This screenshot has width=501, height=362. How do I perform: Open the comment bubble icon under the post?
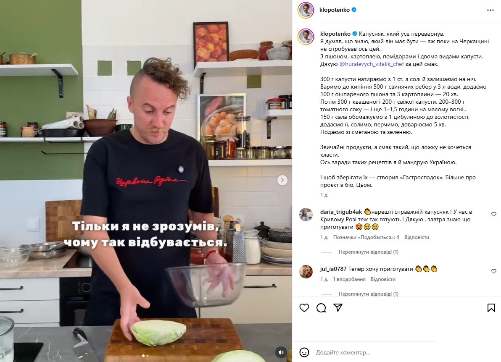click(321, 308)
